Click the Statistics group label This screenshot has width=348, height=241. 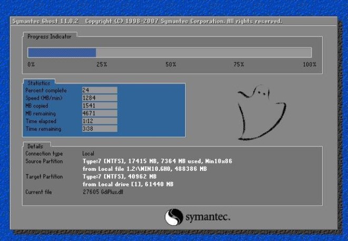coord(39,83)
